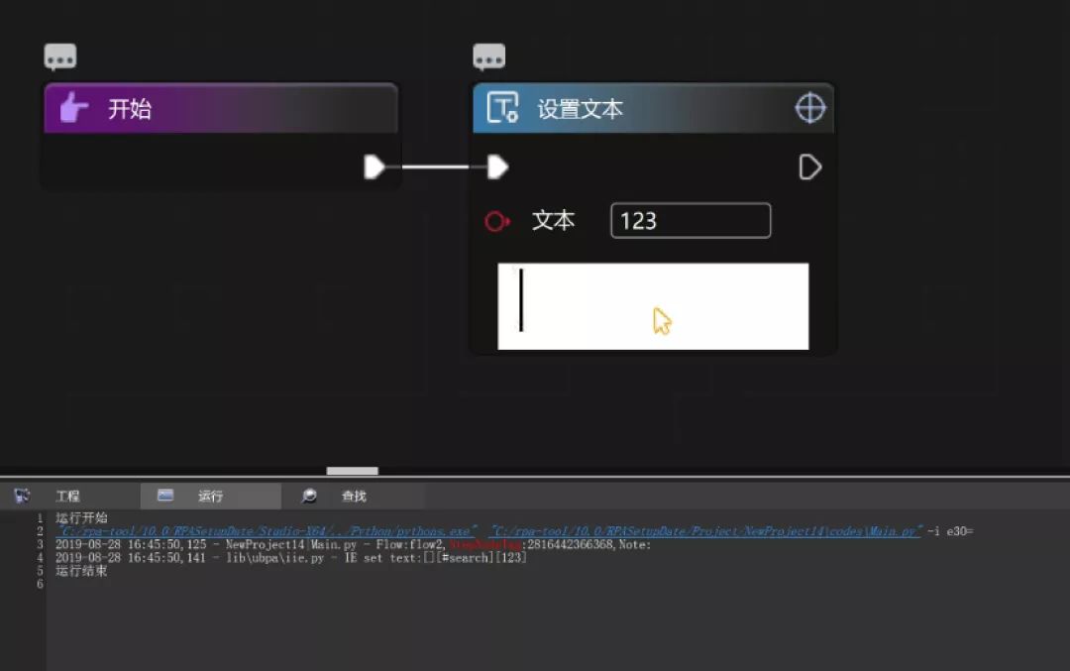The height and width of the screenshot is (671, 1070).
Task: Click the 查找 magnifier icon
Action: 309,496
